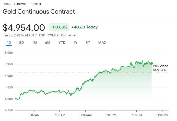Select the 1Y time range tab
177x121 pixels.
tap(75, 43)
